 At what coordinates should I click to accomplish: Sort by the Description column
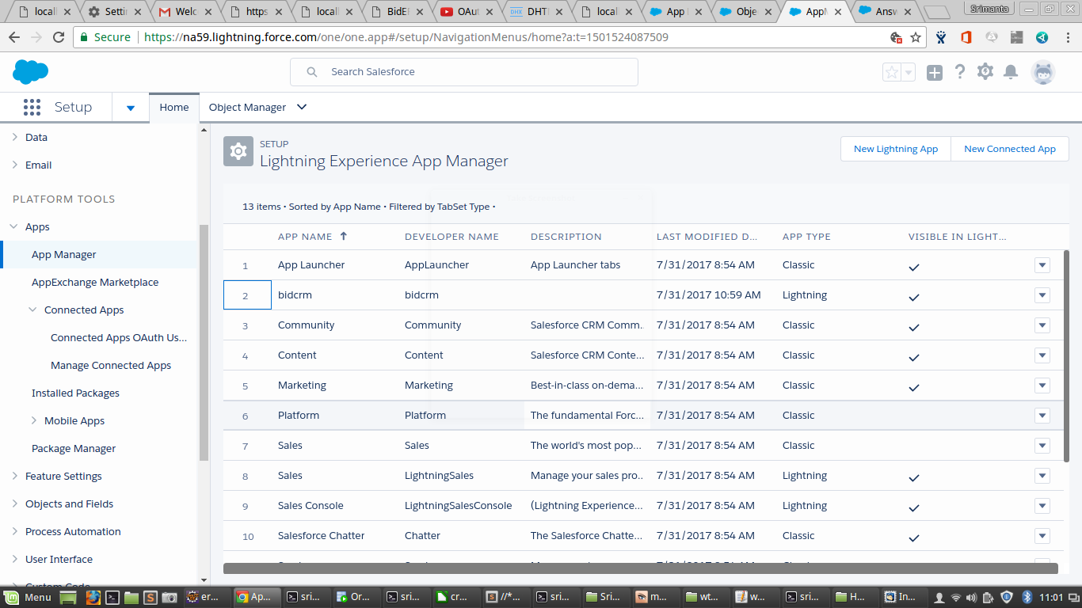pos(566,236)
